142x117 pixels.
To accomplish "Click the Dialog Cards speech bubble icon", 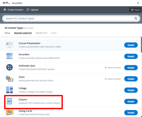I will coord(9,112).
